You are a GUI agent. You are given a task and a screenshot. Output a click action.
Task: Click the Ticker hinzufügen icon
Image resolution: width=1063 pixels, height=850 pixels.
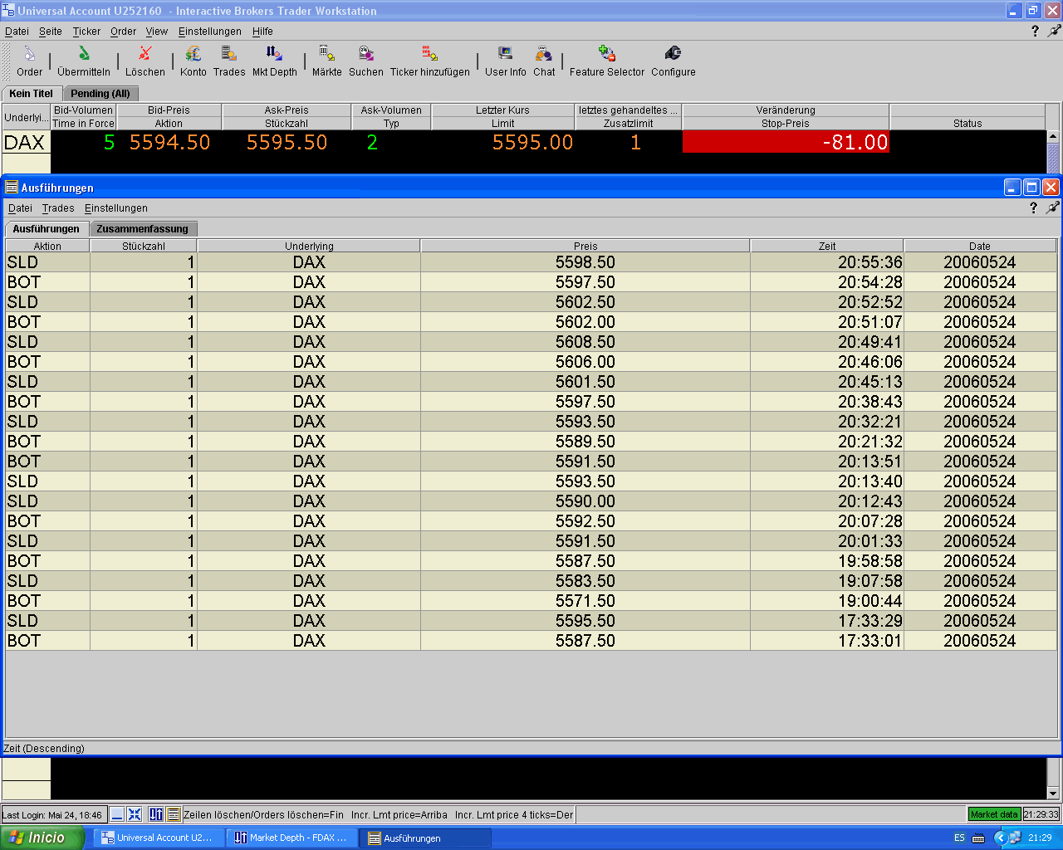(x=429, y=55)
